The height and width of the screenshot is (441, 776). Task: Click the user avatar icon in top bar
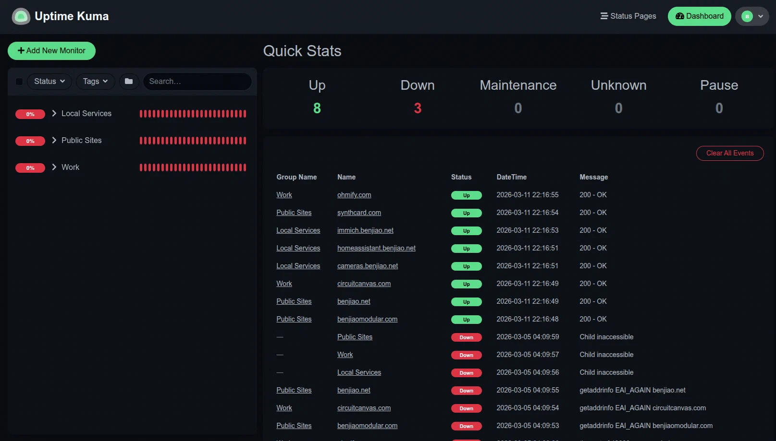(747, 16)
